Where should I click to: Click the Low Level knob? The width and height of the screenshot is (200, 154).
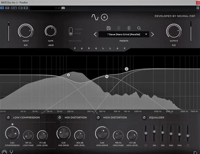tap(42, 135)
